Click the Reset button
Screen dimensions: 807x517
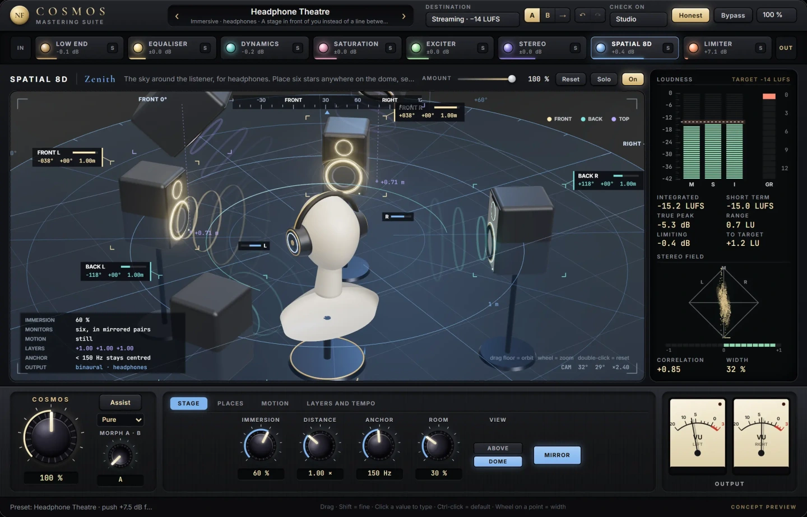tap(571, 79)
